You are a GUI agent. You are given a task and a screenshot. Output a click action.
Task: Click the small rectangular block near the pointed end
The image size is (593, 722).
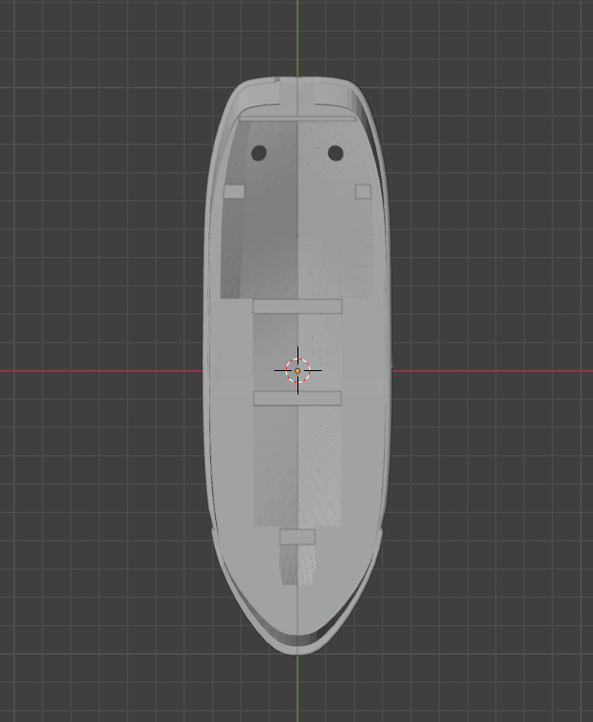pos(297,537)
